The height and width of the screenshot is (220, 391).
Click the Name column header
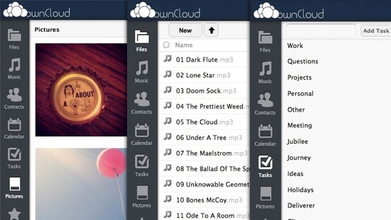click(x=184, y=45)
